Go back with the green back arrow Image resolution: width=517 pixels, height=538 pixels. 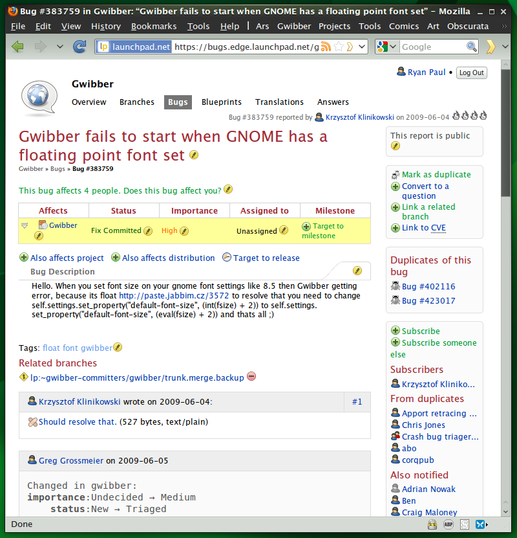click(x=17, y=47)
